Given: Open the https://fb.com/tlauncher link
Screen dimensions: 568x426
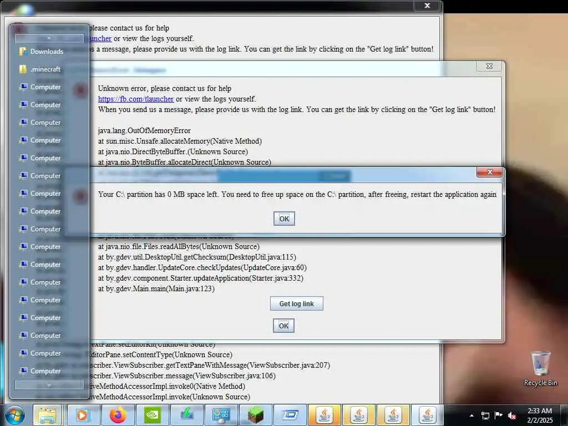Looking at the screenshot, I should click(136, 99).
